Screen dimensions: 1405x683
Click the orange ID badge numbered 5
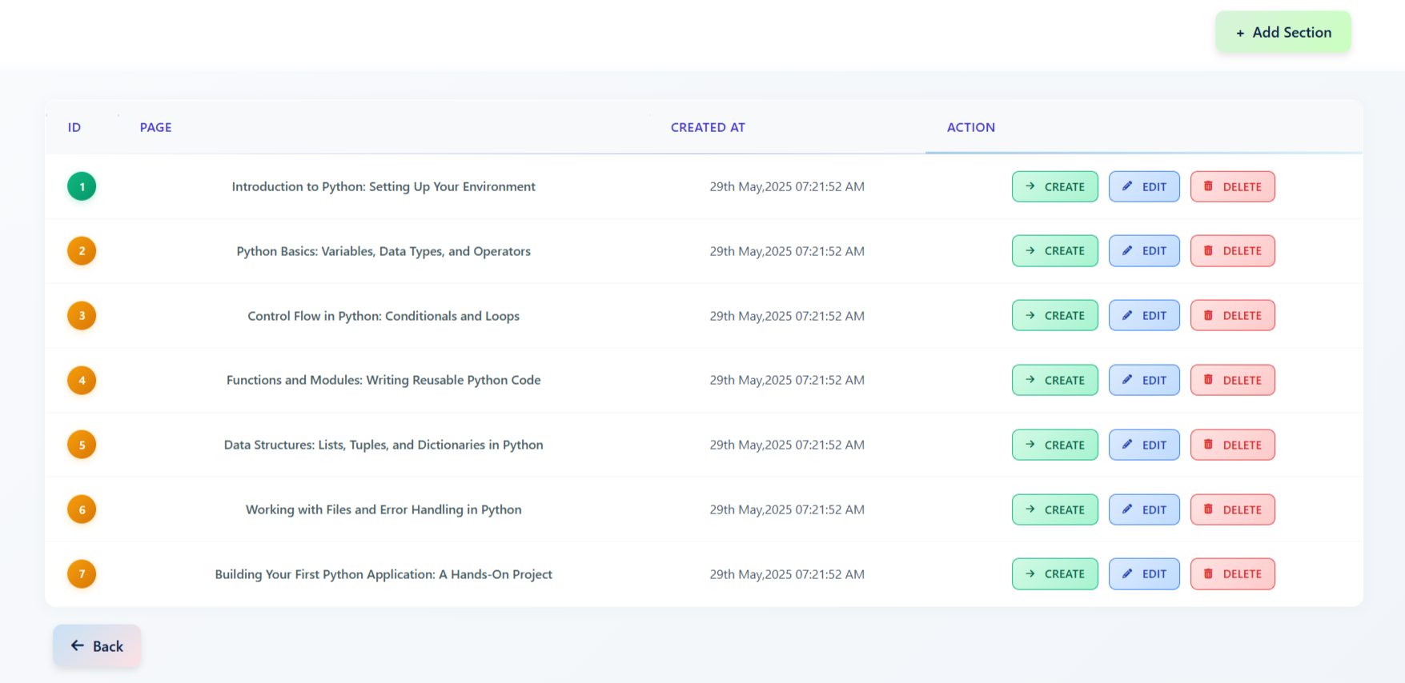point(82,445)
